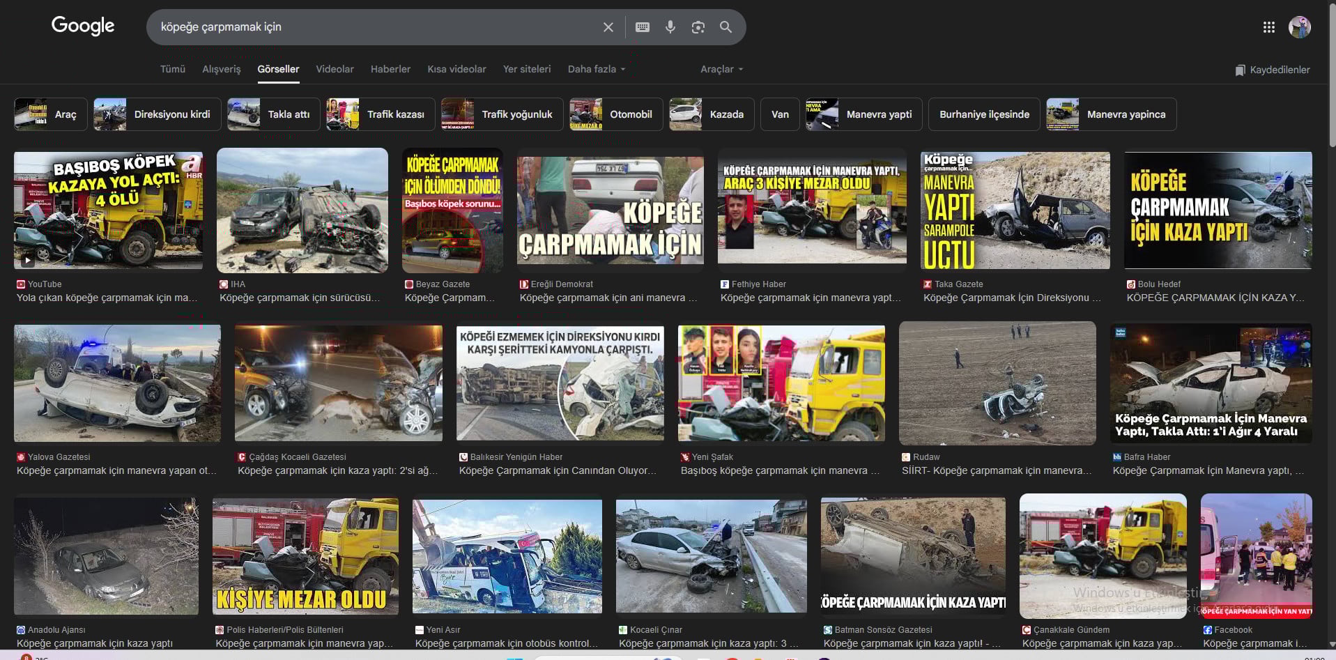
Task: Open Bolu Hedef image result link
Action: click(x=1218, y=210)
